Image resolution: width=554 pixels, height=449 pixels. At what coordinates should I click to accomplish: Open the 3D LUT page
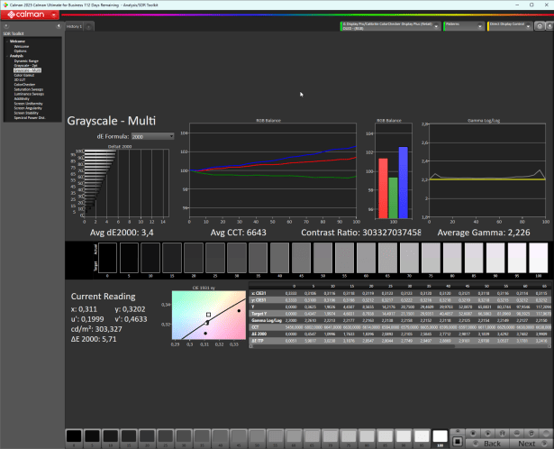tap(20, 80)
